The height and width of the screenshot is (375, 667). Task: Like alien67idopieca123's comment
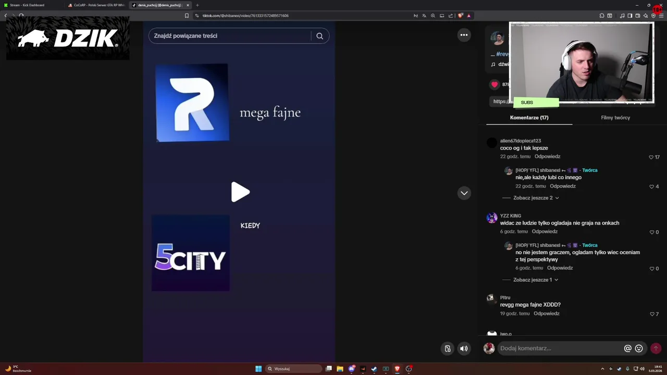click(x=651, y=157)
